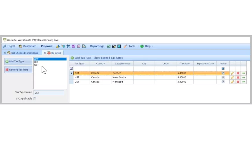Click the Add Tax Type button
Image resolution: width=252 pixels, height=154 pixels.
pos(18,61)
